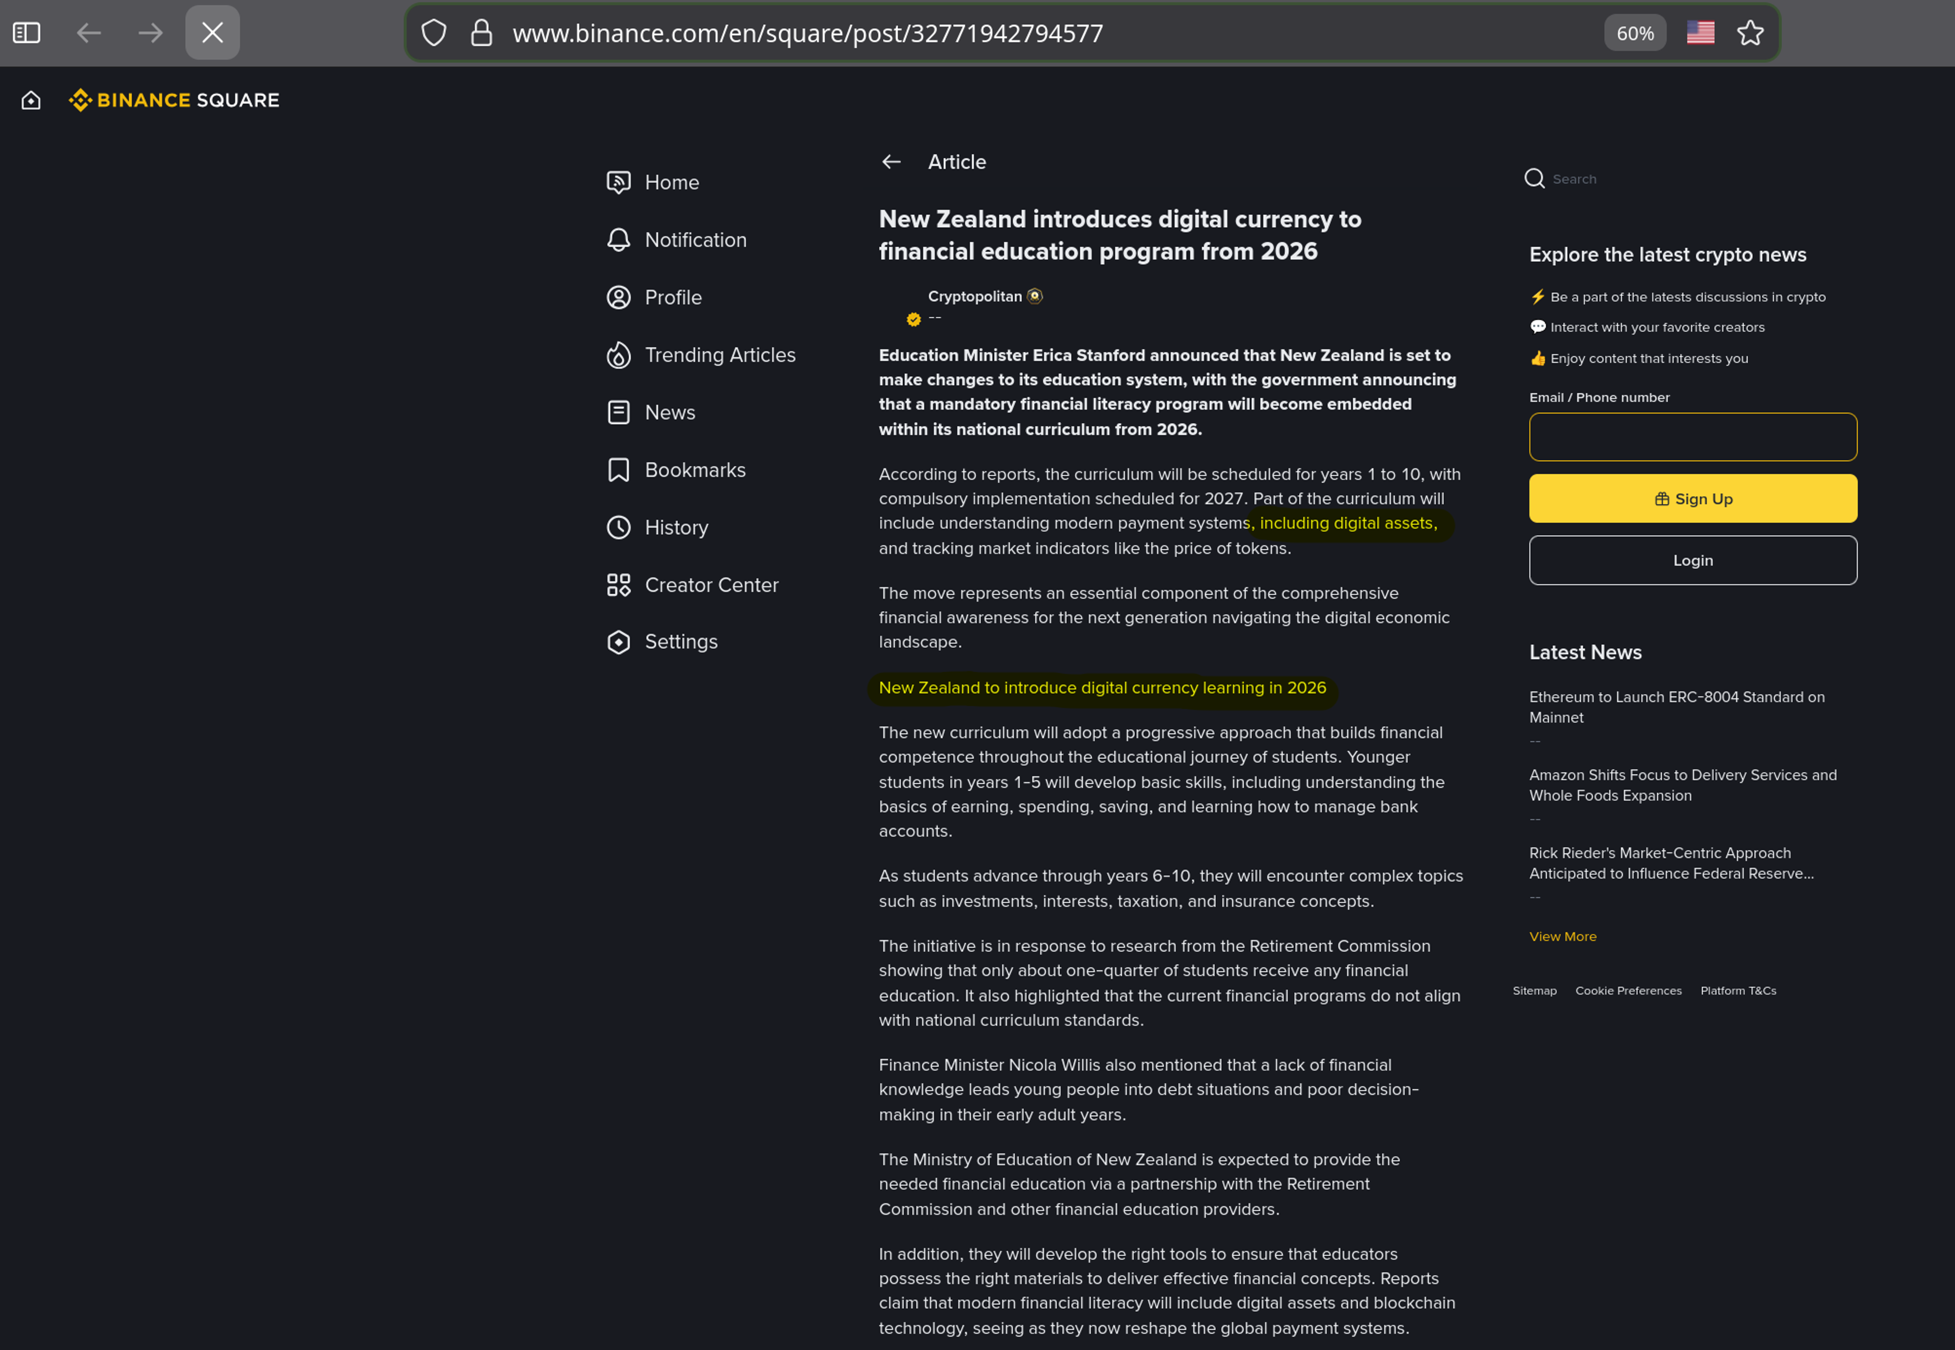Click the US flag icon in address bar
The height and width of the screenshot is (1350, 1955).
click(x=1700, y=33)
